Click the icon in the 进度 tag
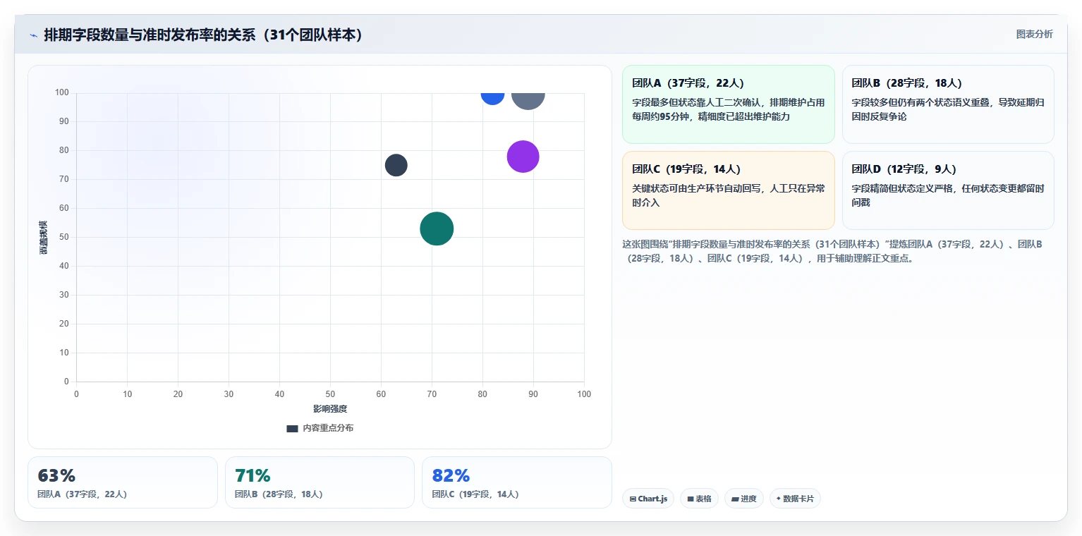Screen dimensions: 1082x536 click(x=735, y=499)
